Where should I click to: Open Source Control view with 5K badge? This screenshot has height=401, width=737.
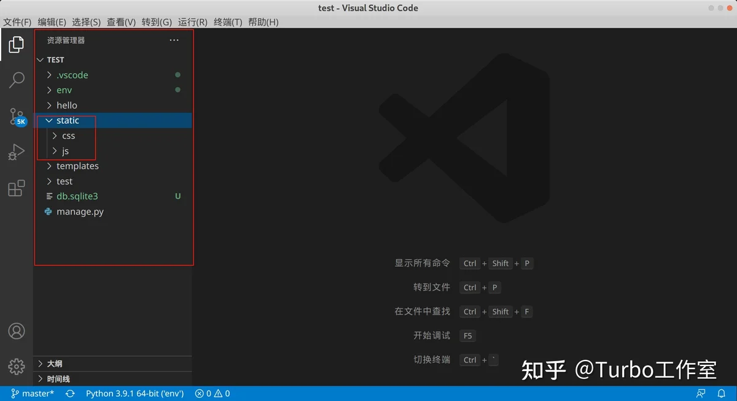17,116
